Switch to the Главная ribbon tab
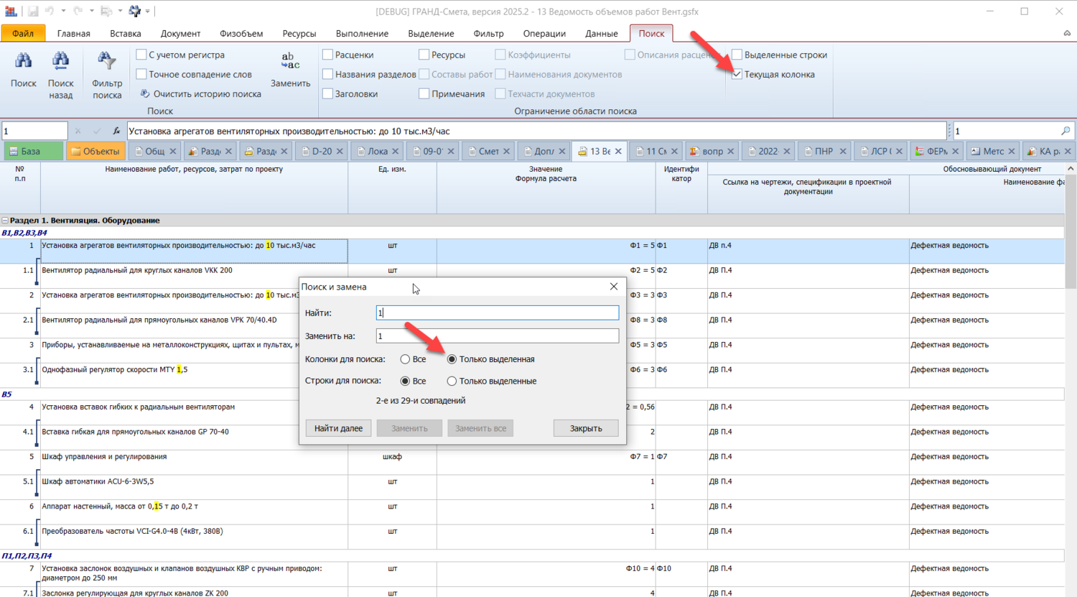Screen dimensions: 1077x597 73,33
